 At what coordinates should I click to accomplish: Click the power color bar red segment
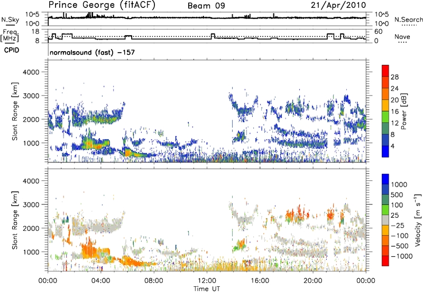tap(385, 71)
